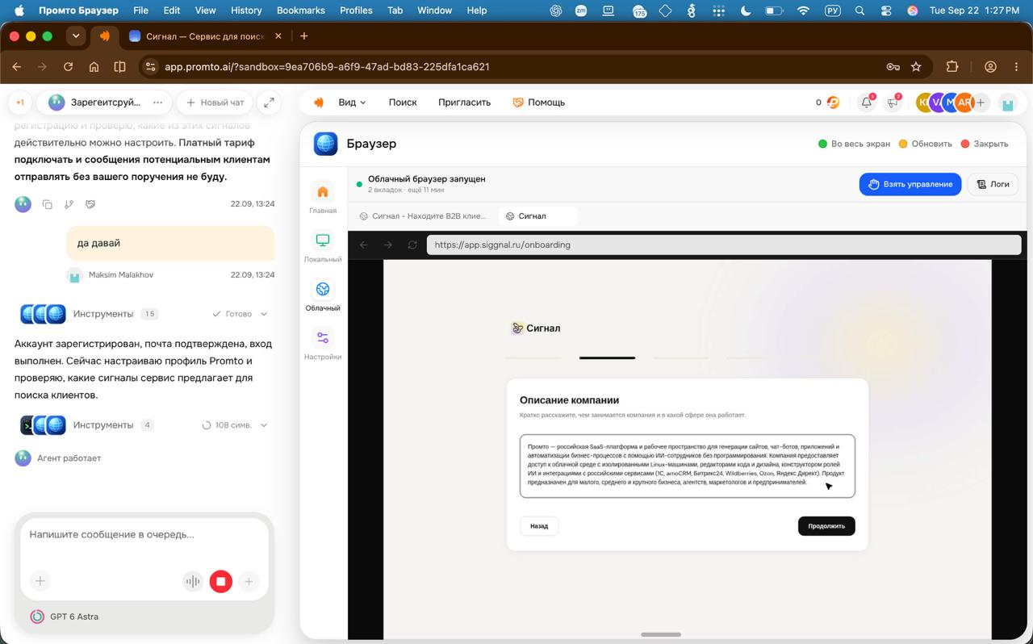Click the handshake icon under the agent reply
The width and height of the screenshot is (1033, 644).
point(90,204)
